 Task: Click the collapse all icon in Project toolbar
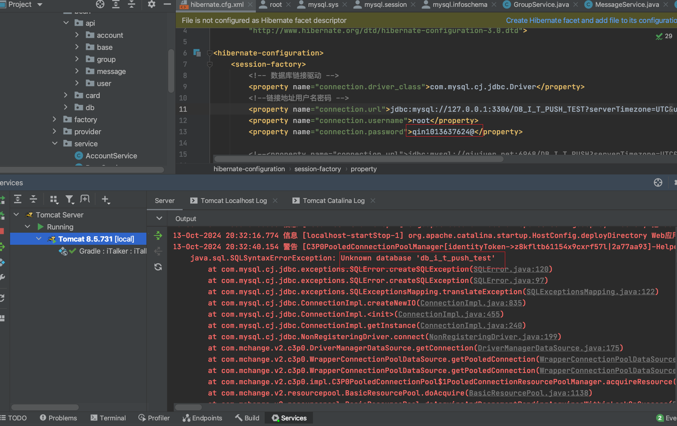[x=132, y=4]
